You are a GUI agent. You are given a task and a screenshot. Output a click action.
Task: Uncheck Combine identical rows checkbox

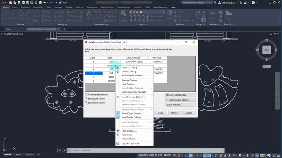click(x=86, y=95)
